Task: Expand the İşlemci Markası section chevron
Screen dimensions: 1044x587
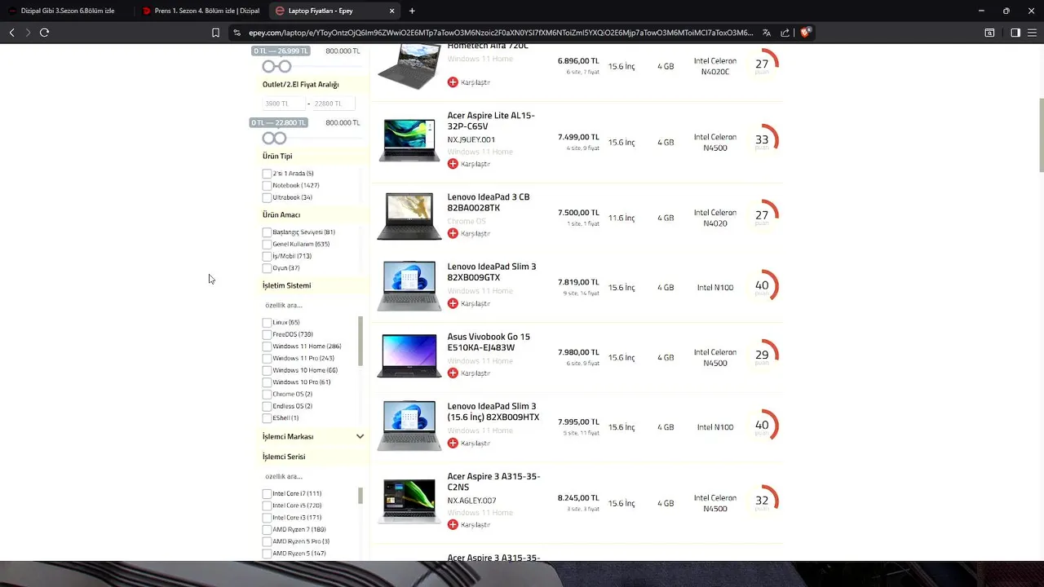Action: coord(360,437)
